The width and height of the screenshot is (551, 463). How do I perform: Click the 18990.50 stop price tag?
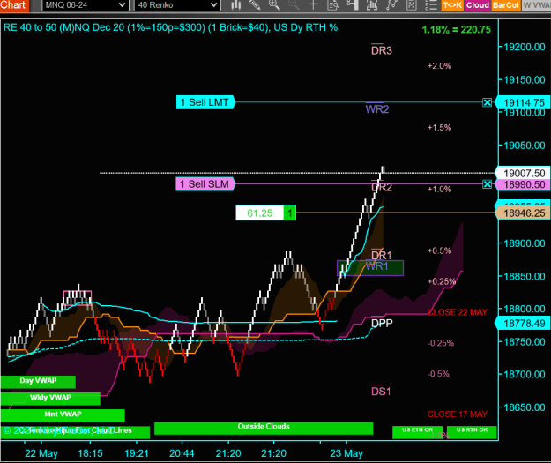523,184
